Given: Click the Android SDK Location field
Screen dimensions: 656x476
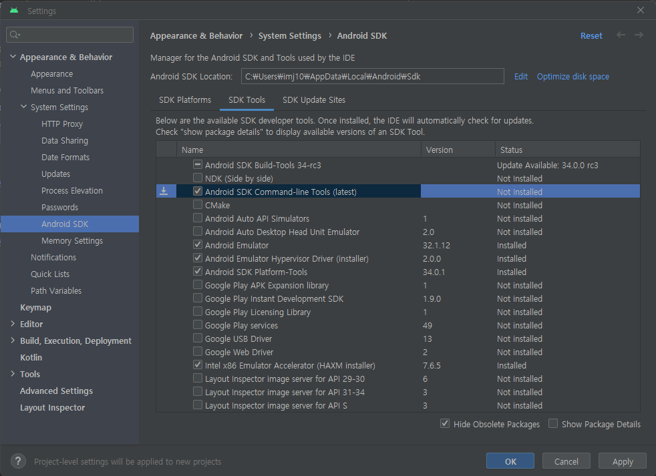Looking at the screenshot, I should pyautogui.click(x=372, y=76).
